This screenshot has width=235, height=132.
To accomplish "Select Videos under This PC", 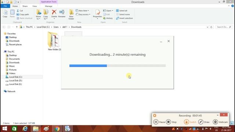I will pos(11,73).
